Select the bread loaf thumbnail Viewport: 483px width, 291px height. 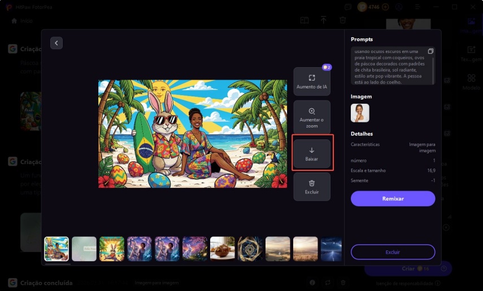coord(222,249)
